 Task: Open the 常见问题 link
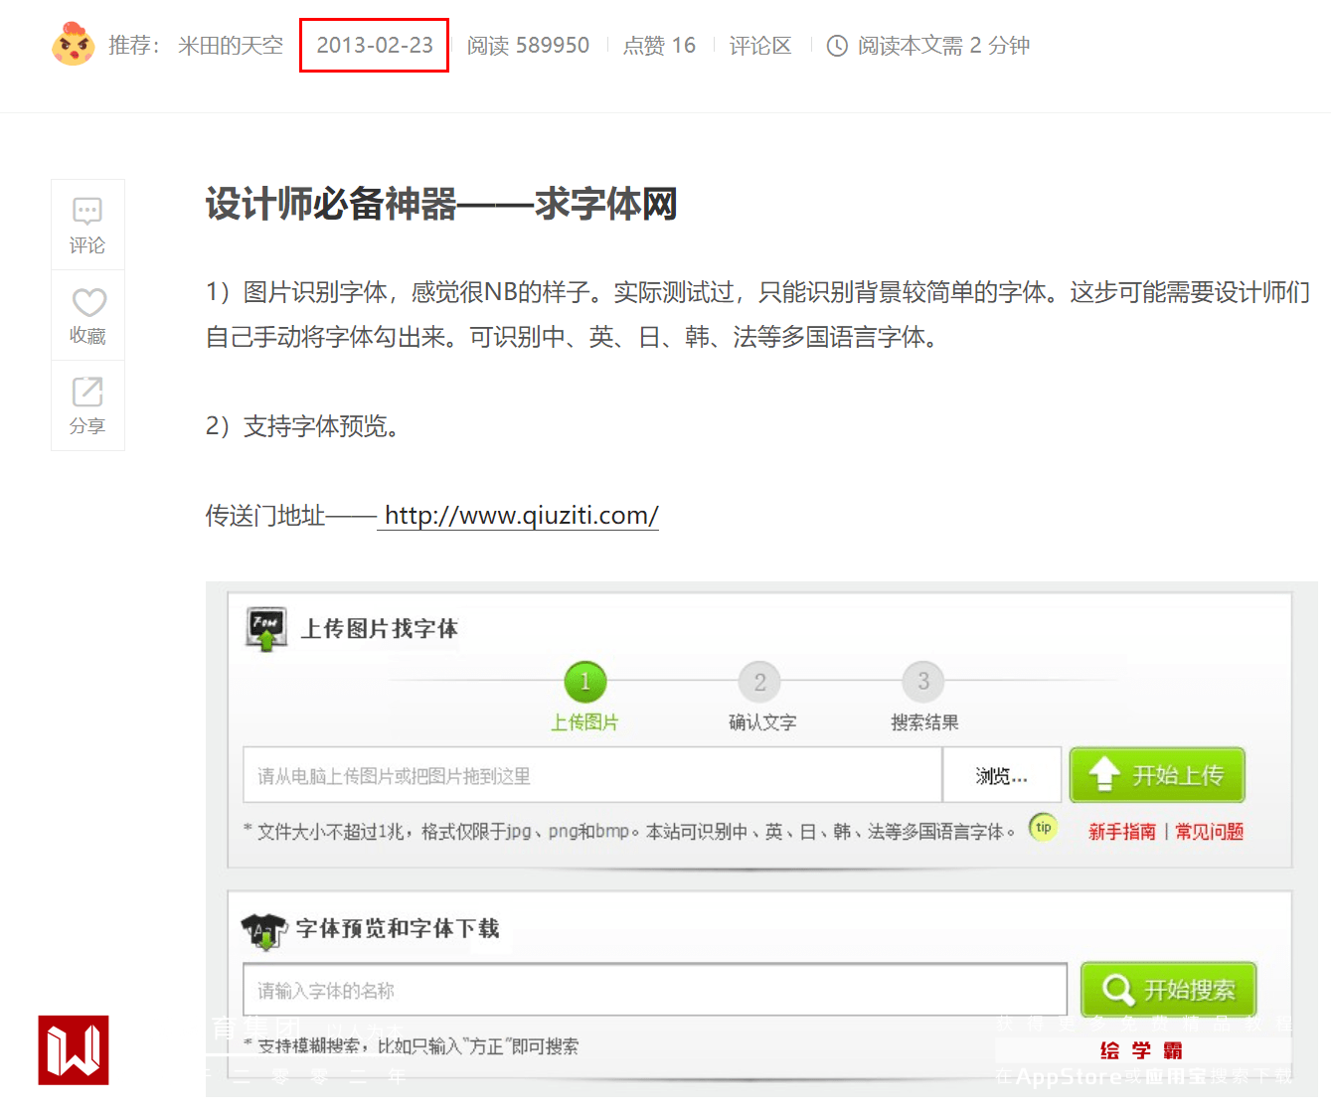pyautogui.click(x=1210, y=832)
